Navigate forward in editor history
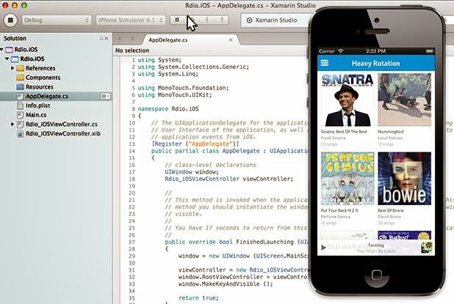The height and width of the screenshot is (304, 454). [x=132, y=38]
